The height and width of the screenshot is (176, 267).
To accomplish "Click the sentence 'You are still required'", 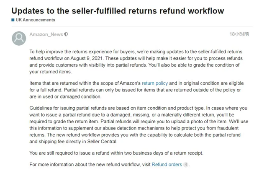I will 116,153.
